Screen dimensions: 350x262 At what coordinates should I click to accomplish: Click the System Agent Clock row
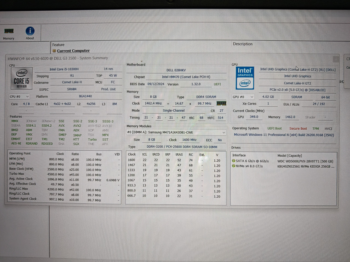coord(65,199)
